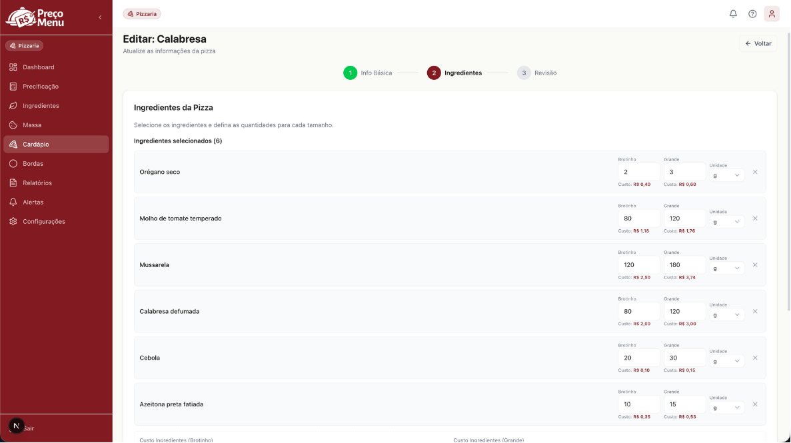This screenshot has height=443, width=791.
Task: Edit Mussarela Grande quantity field
Action: 684,265
